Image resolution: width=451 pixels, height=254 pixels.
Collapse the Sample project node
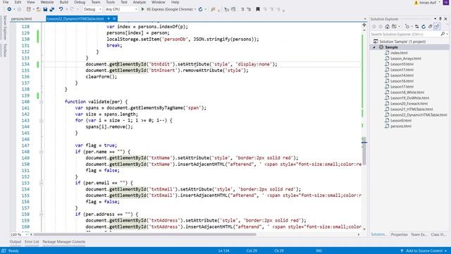[x=374, y=47]
